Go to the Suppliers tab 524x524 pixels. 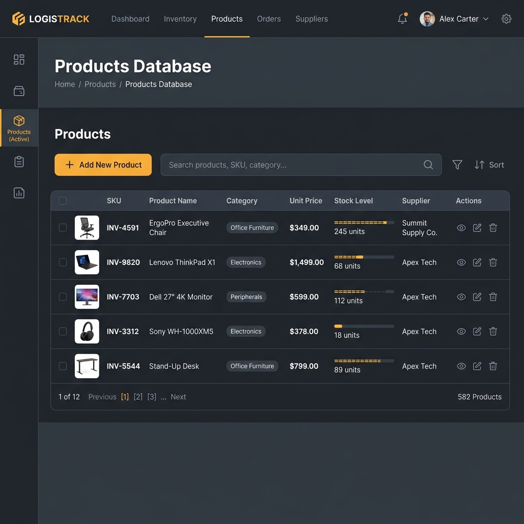coord(312,19)
